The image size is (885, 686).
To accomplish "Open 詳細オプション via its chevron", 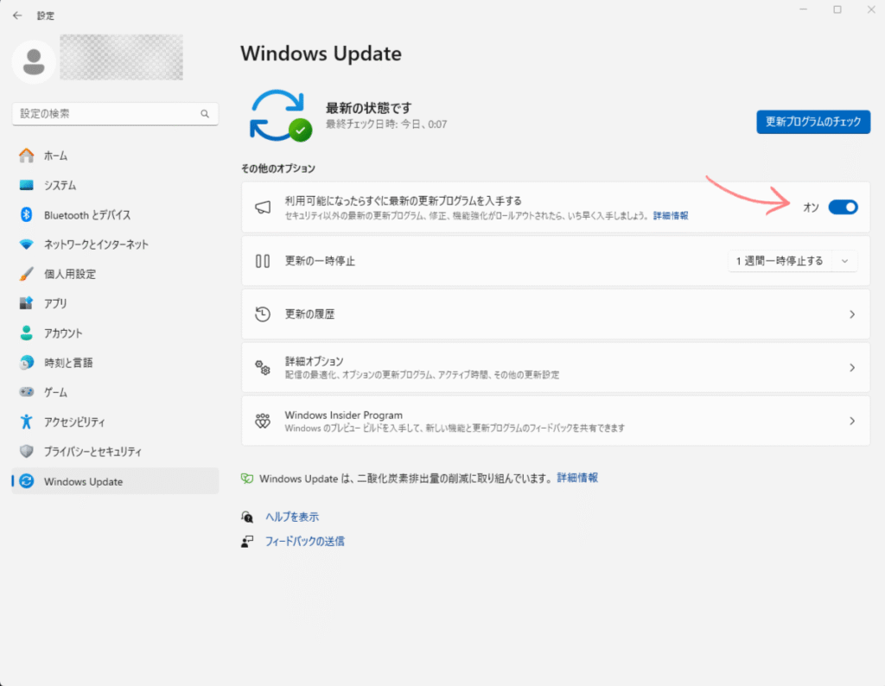I will click(852, 368).
